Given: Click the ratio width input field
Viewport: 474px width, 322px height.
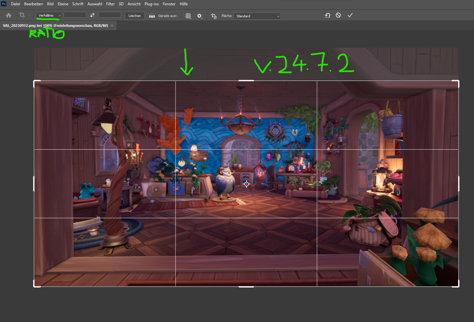Looking at the screenshot, I should [75, 15].
